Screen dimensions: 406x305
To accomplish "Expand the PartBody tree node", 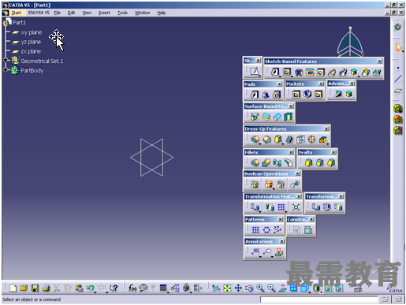I will pos(6,70).
